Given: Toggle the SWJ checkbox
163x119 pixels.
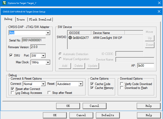Looking at the screenshot, I should point(11,55).
